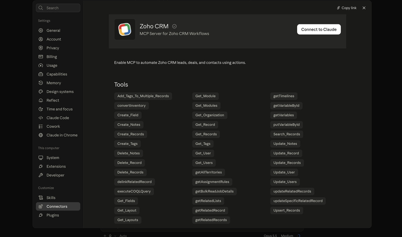The width and height of the screenshot is (402, 237).
Task: Select the getAssignmentRules tool chip
Action: click(x=212, y=182)
